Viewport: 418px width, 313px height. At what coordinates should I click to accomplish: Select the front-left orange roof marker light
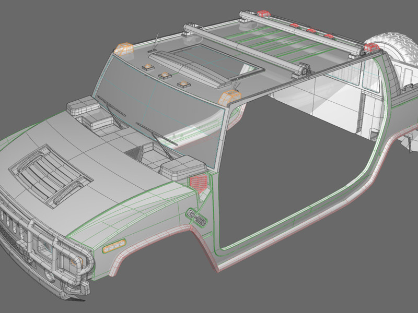(x=124, y=49)
